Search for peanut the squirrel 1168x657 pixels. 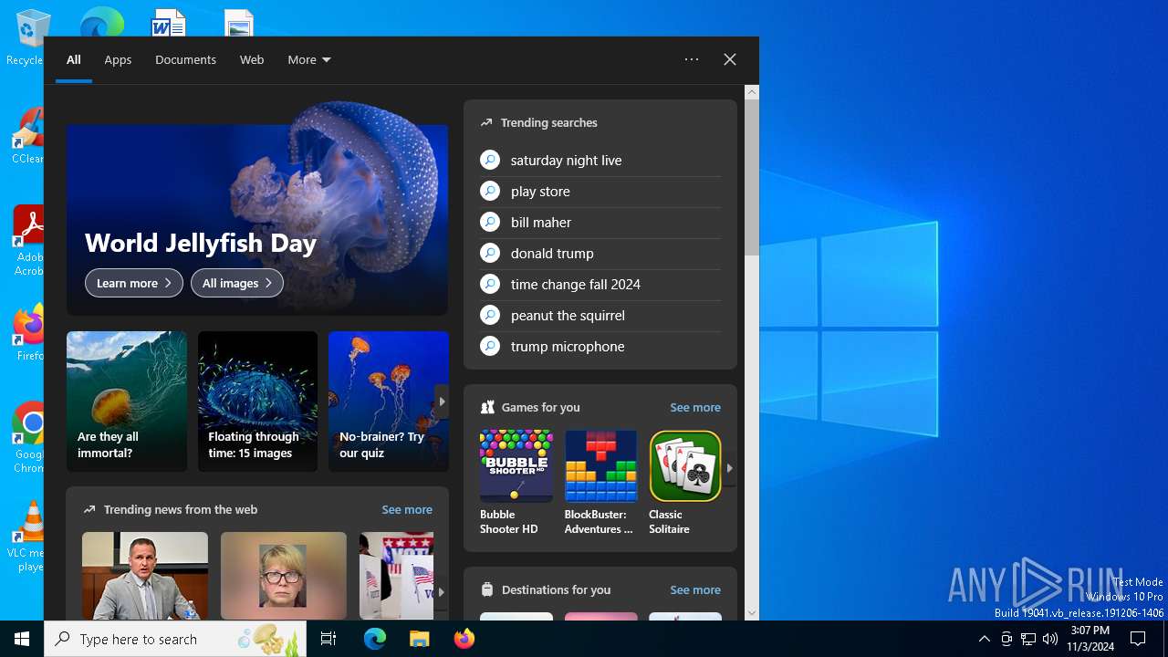tap(568, 315)
